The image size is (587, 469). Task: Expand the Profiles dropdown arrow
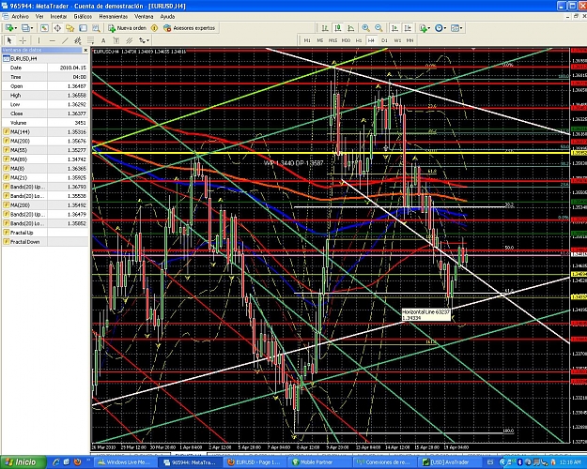click(32, 28)
